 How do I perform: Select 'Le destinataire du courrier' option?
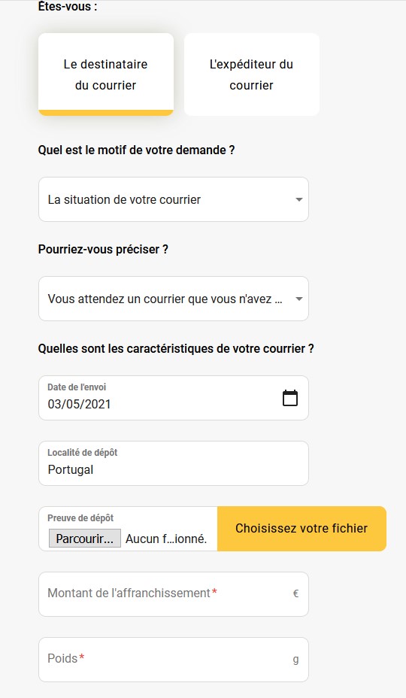pyautogui.click(x=106, y=74)
